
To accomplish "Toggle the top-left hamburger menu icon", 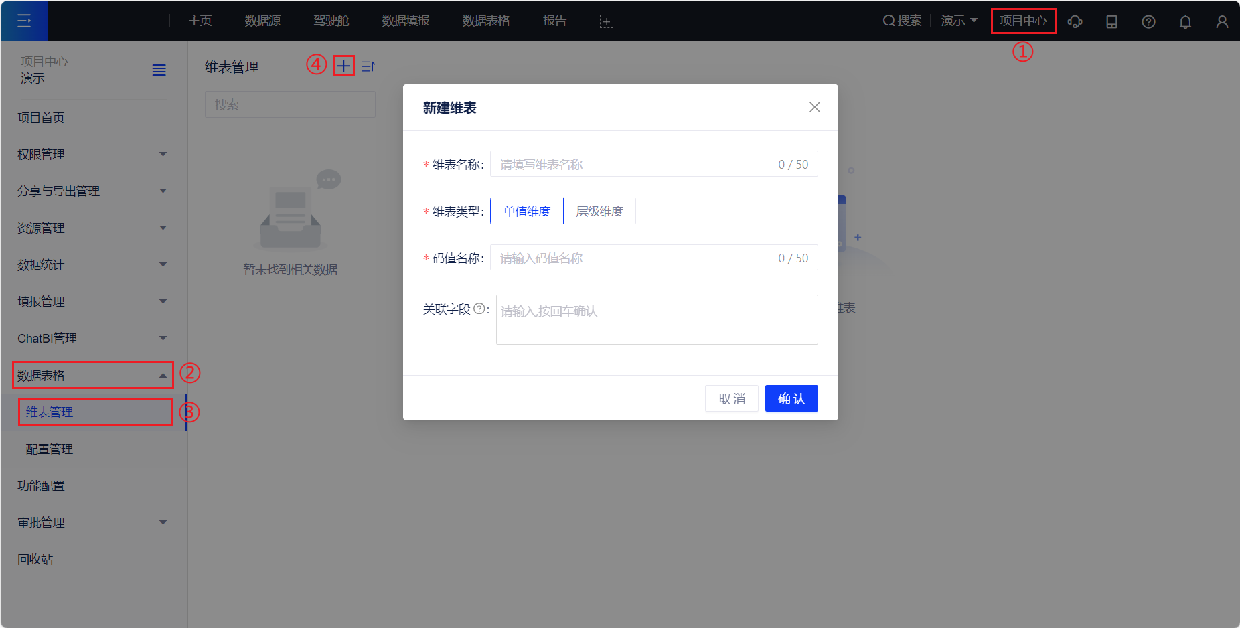I will [24, 21].
